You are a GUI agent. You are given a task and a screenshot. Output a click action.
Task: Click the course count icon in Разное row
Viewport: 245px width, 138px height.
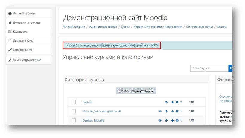click(x=192, y=102)
